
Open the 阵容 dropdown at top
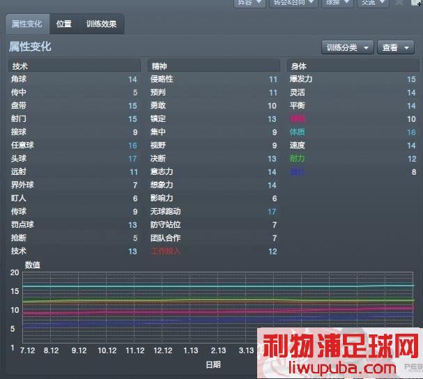249,3
